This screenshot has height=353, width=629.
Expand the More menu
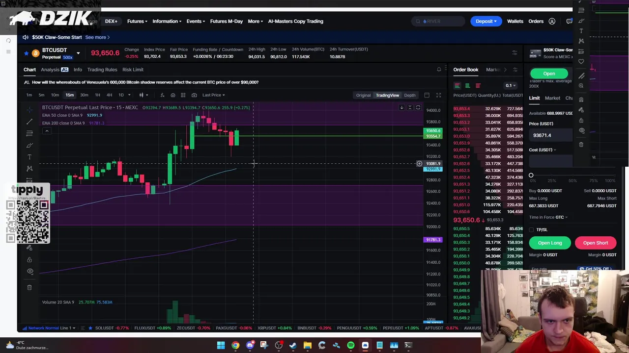[x=256, y=21]
